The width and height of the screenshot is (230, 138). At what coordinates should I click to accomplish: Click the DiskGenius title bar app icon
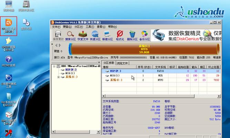tap(52, 22)
